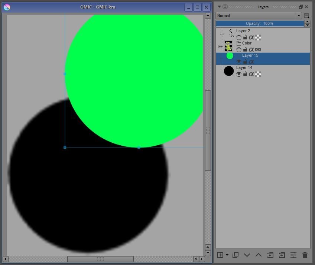315x265 pixels.
Task: Expand the Color group layer
Action: point(220,46)
